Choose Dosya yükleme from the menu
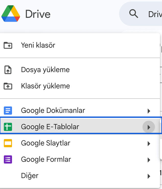 pyautogui.click(x=80, y=70)
